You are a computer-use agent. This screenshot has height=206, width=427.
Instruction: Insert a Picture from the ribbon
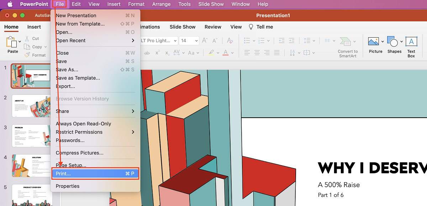pyautogui.click(x=373, y=42)
